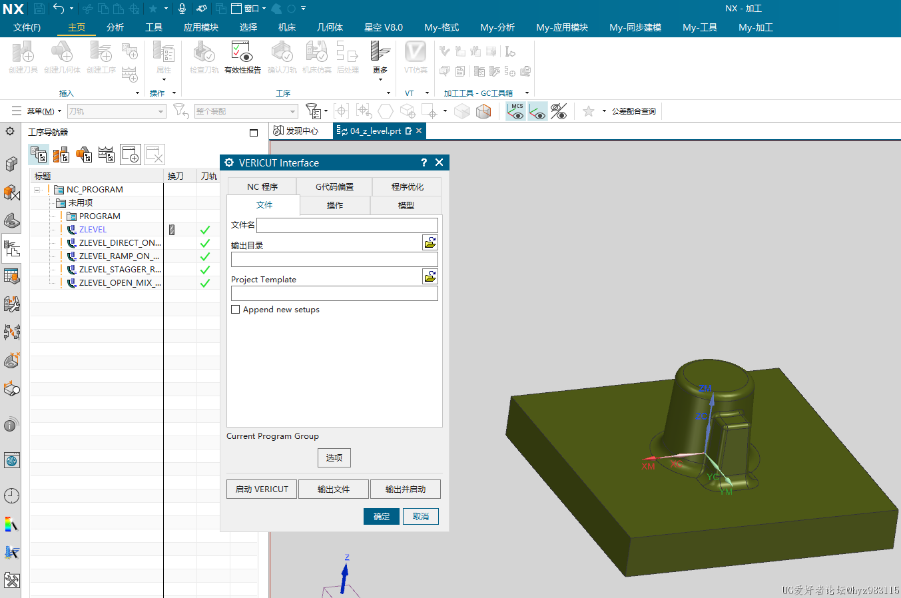Open Part Navigator in resource bar
Viewport: 901px width, 598px height.
coord(11,220)
